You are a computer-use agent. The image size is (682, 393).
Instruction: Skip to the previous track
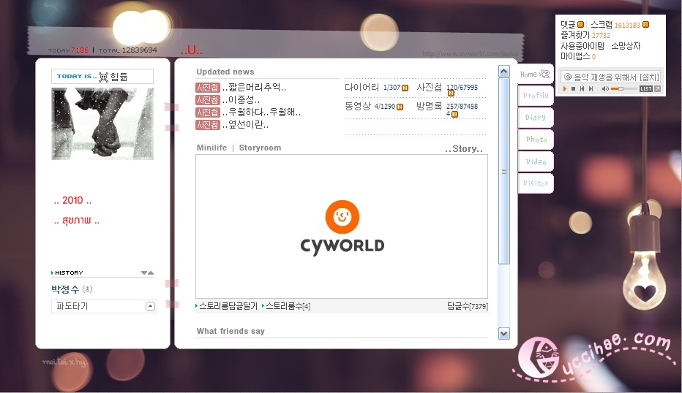tap(582, 88)
